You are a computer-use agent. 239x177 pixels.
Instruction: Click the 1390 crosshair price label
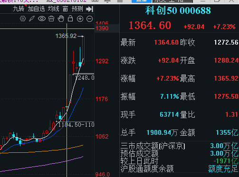[x=102, y=28]
